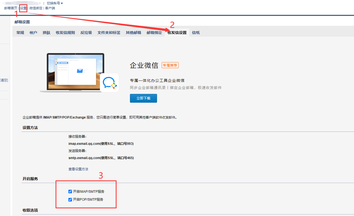Switch to the 常规 tab
This screenshot has height=216, width=354.
pyautogui.click(x=20, y=33)
